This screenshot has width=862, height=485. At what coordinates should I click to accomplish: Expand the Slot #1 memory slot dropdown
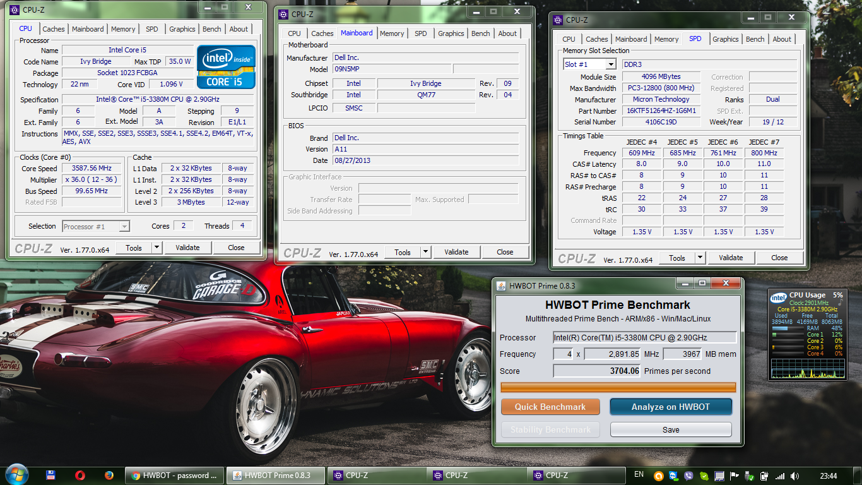pos(610,64)
